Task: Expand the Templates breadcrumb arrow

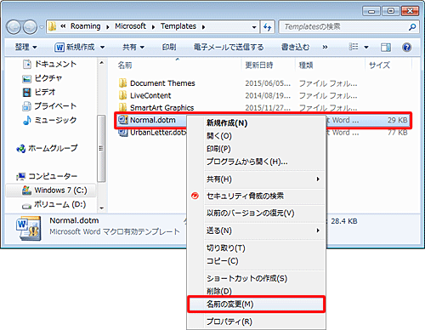Action: point(203,27)
